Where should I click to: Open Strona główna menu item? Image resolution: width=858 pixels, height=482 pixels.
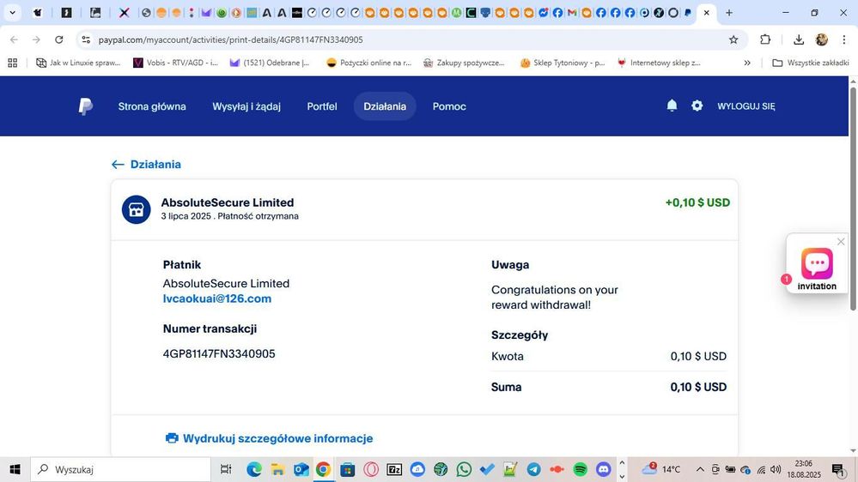(x=152, y=106)
